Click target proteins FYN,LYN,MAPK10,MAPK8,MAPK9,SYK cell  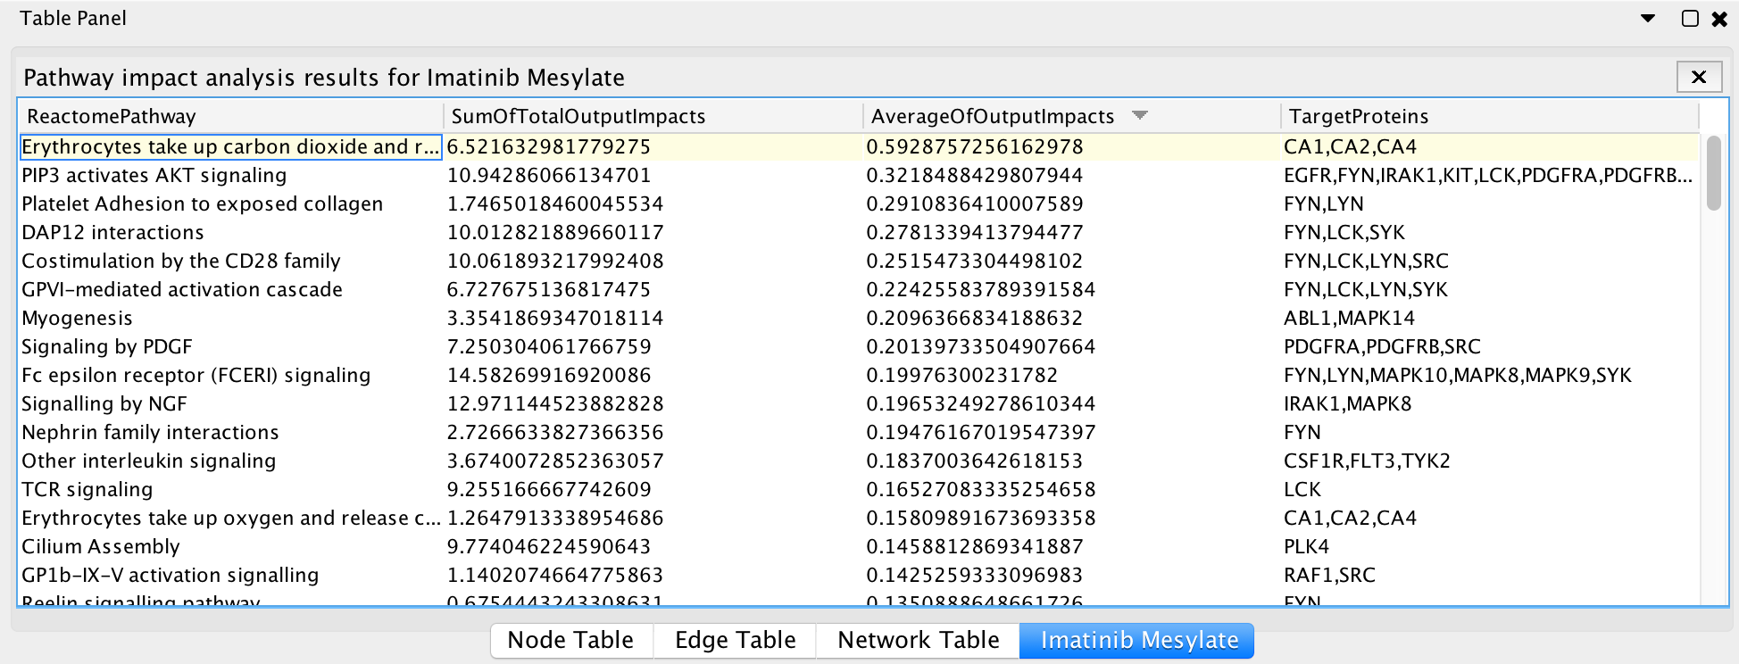(x=1458, y=376)
